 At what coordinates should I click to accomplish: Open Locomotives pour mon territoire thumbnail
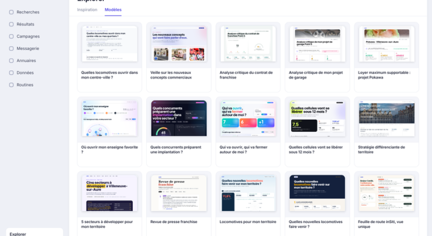pyautogui.click(x=248, y=193)
